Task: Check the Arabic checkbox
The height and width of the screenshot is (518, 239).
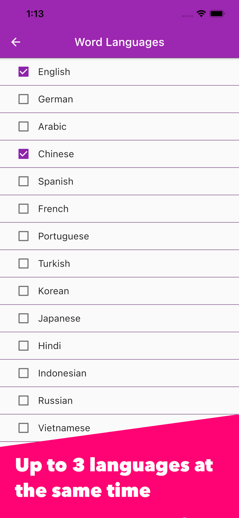Action: 23,126
